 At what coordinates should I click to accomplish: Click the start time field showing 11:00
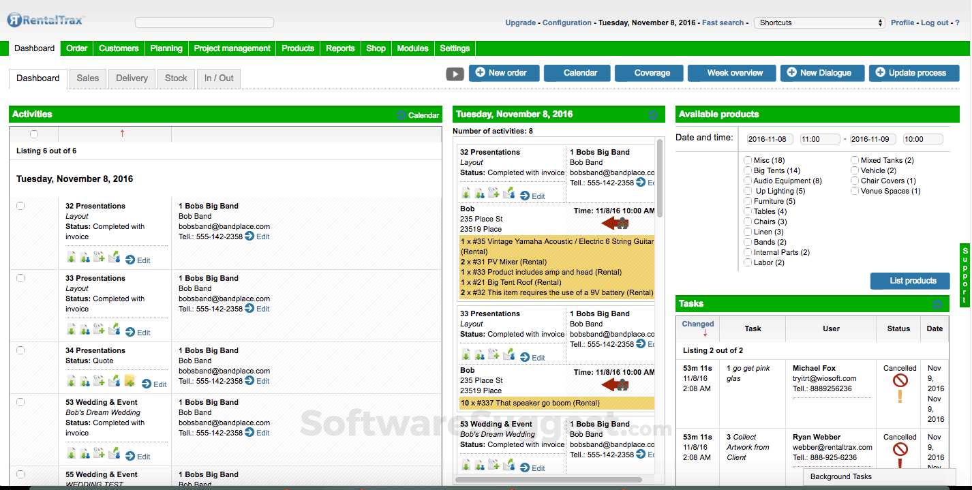tap(819, 138)
